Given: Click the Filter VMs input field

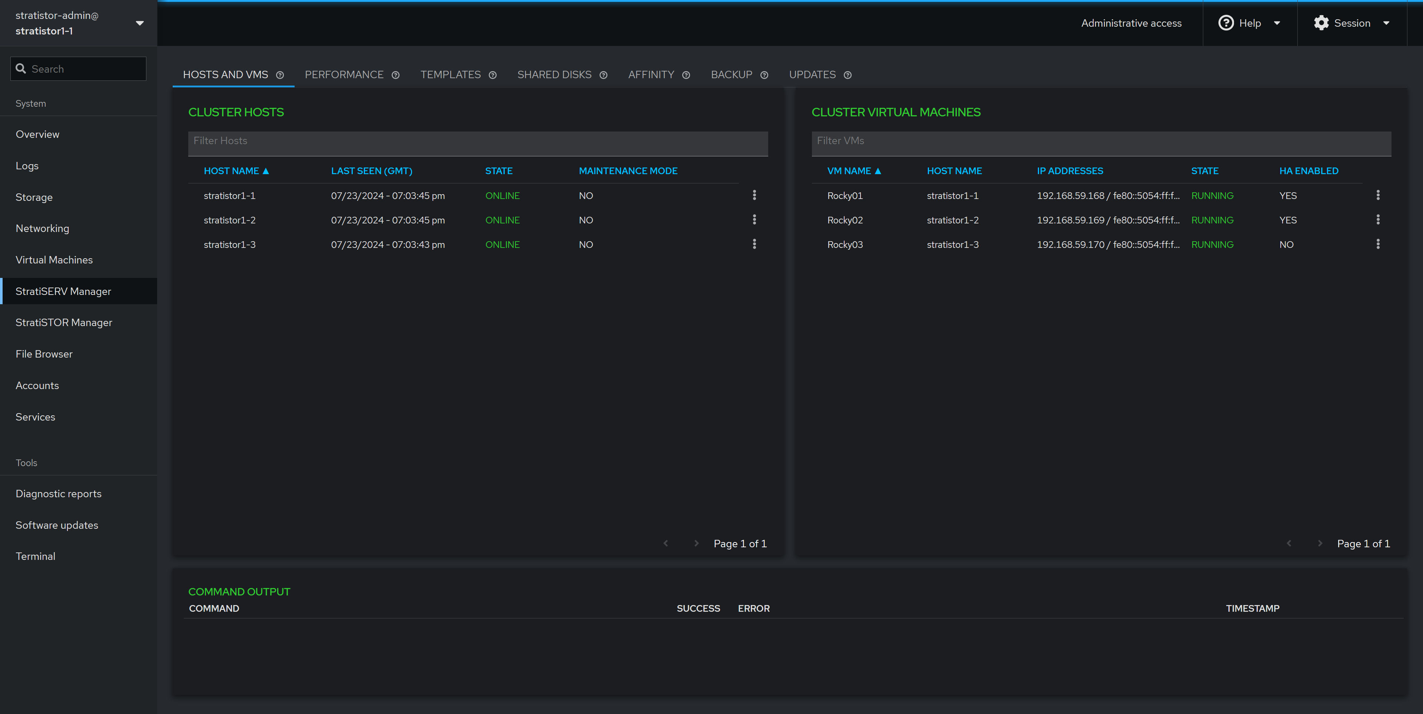Looking at the screenshot, I should (1100, 142).
